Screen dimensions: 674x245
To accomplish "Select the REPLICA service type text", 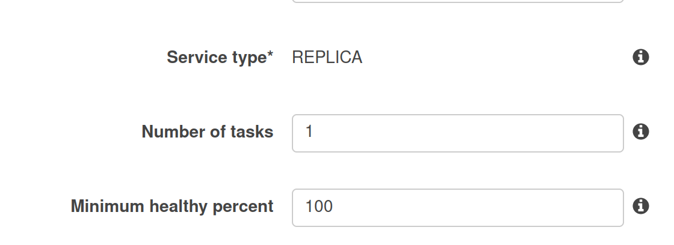I will point(327,57).
